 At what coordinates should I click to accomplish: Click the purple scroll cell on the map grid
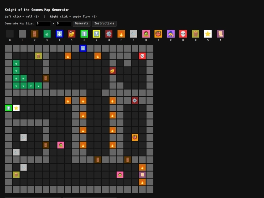[x=142, y=175]
